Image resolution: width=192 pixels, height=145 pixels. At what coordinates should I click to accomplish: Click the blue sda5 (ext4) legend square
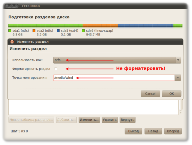(x=58, y=30)
